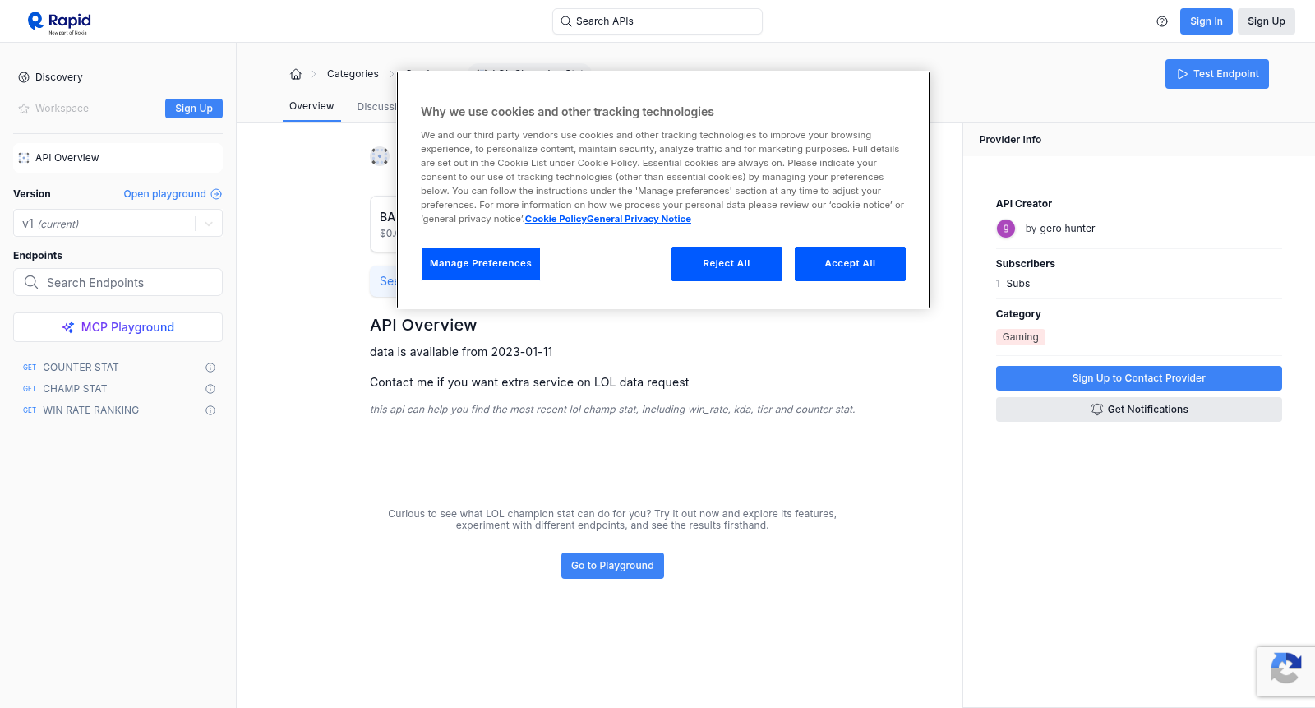Click the API logo thumbnail icon
1315x708 pixels.
click(380, 156)
